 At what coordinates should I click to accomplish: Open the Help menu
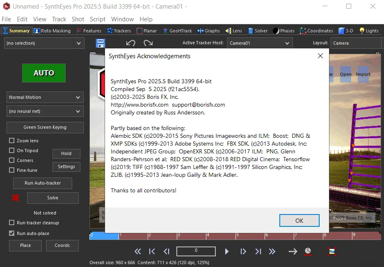pyautogui.click(x=146, y=19)
